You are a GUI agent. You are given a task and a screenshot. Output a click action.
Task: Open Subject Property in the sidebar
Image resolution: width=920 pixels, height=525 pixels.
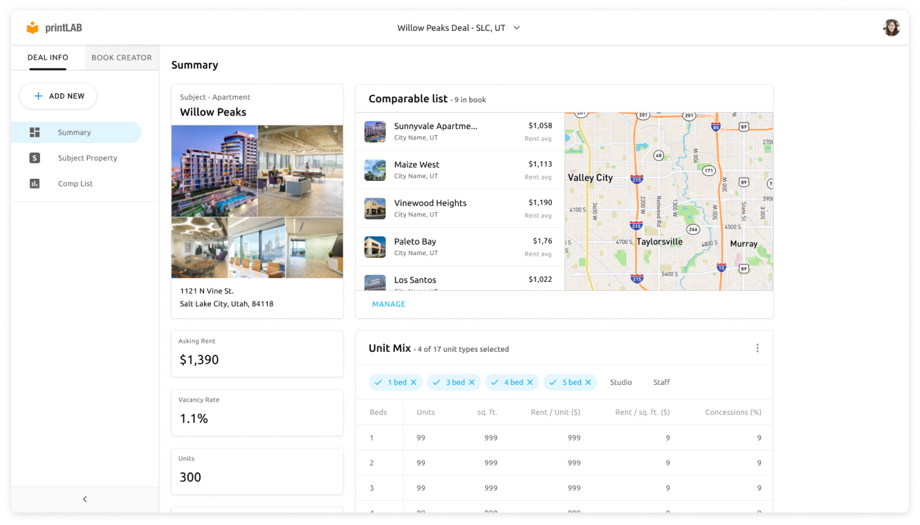click(x=76, y=158)
